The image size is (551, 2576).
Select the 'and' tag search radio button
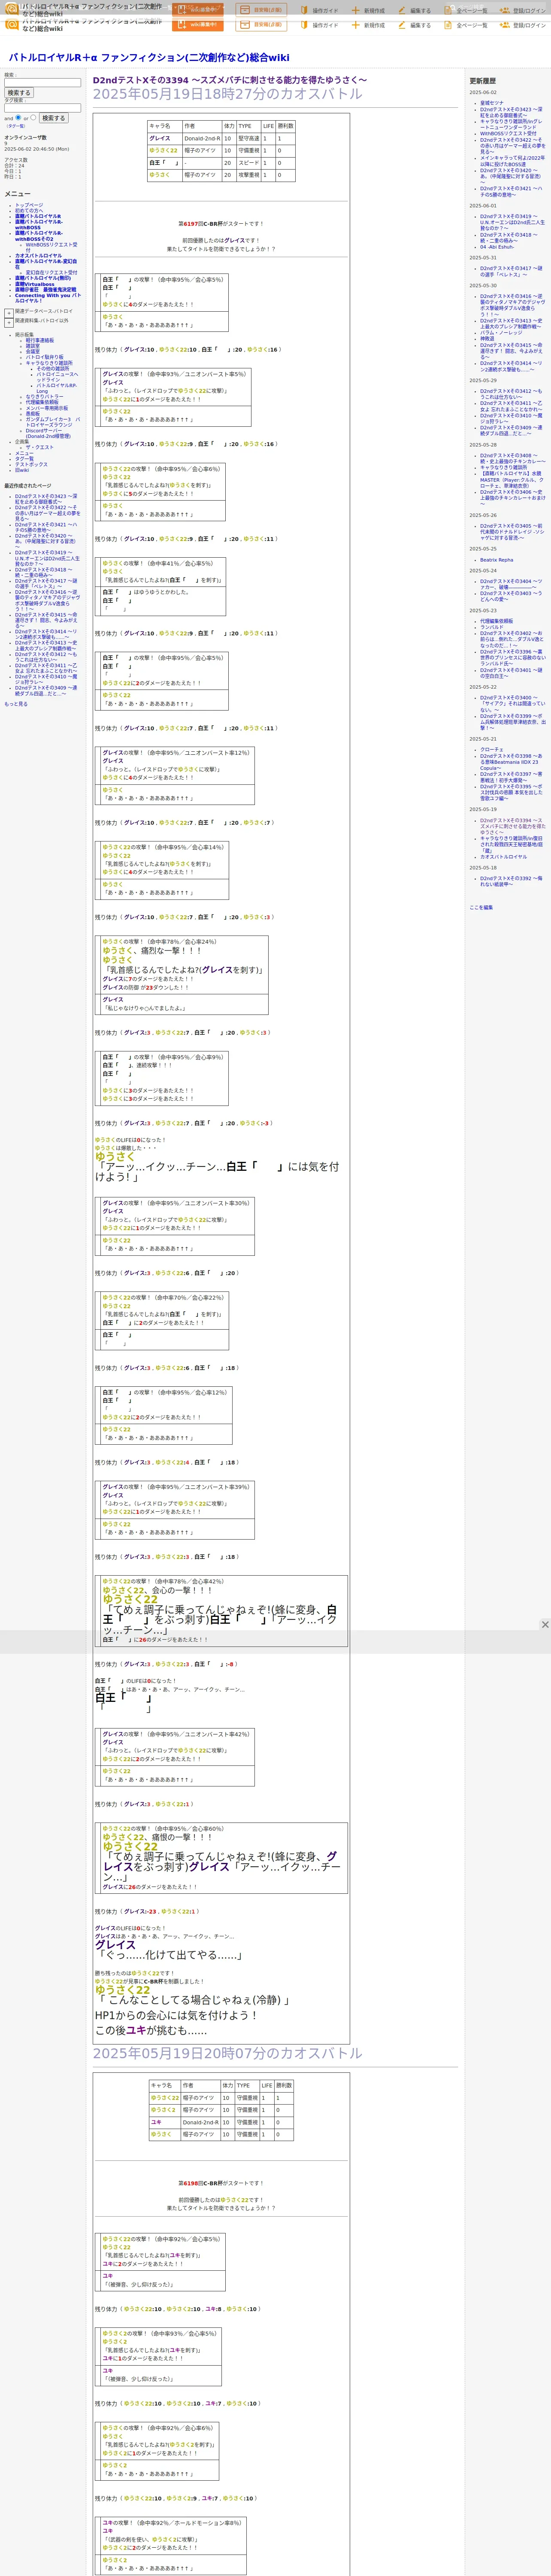pos(18,117)
